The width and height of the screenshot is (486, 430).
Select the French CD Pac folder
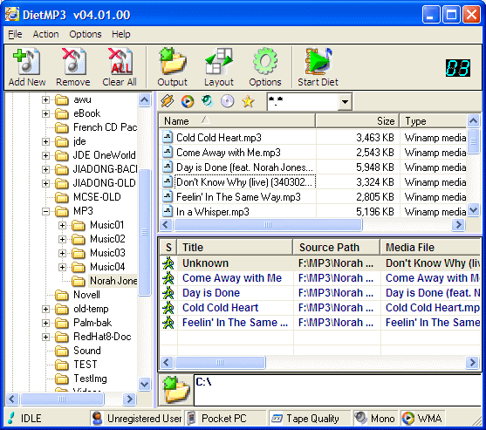[105, 127]
